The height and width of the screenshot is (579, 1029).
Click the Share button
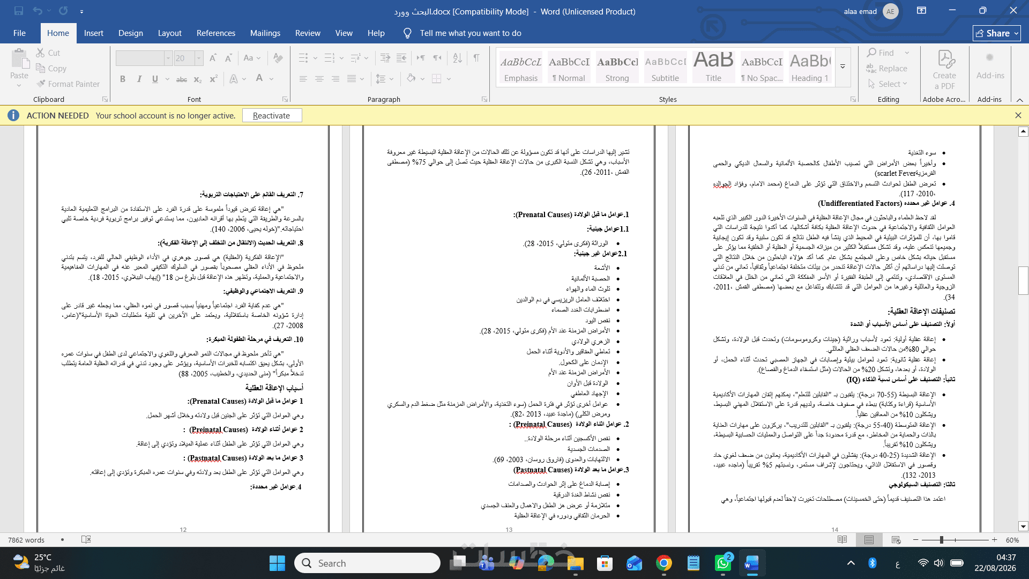point(996,33)
